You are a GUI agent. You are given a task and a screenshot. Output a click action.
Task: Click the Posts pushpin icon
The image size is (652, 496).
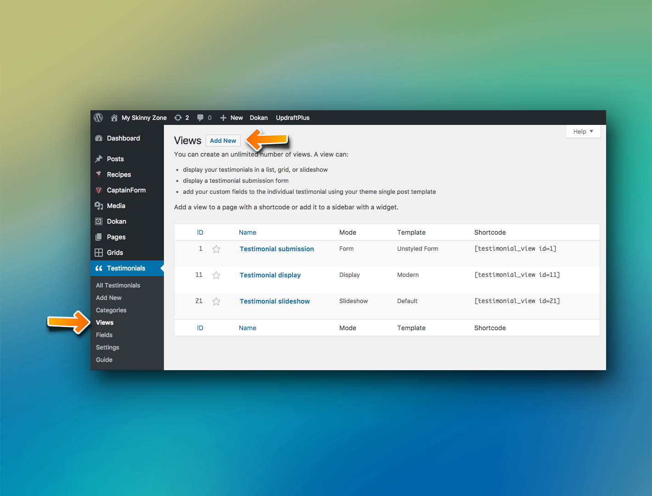coord(99,159)
